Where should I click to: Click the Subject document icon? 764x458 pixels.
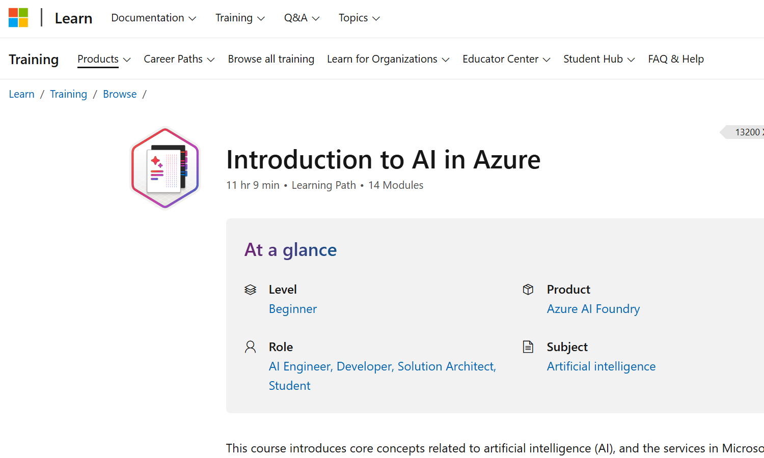(528, 347)
